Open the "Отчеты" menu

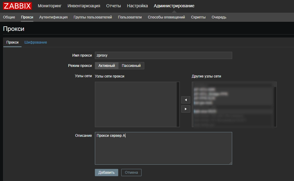113,5
